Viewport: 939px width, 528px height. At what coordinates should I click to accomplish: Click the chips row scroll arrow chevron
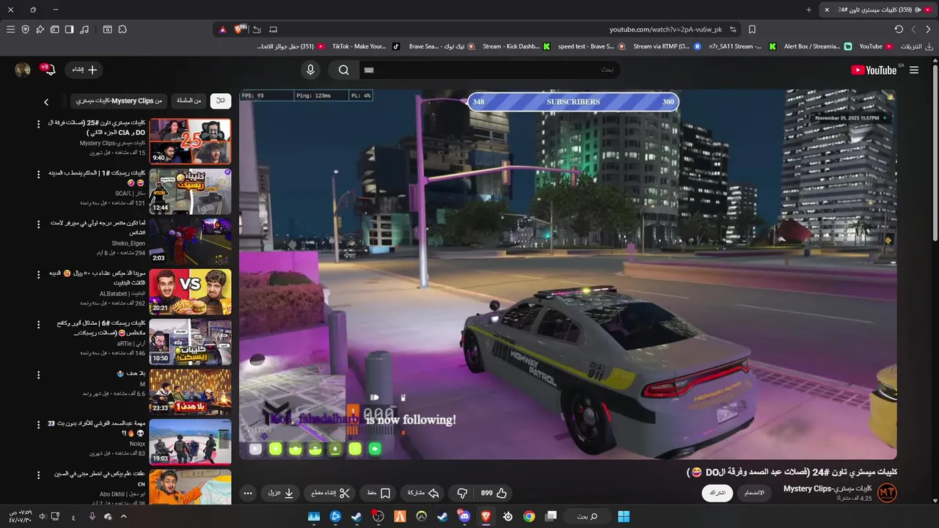pyautogui.click(x=46, y=102)
